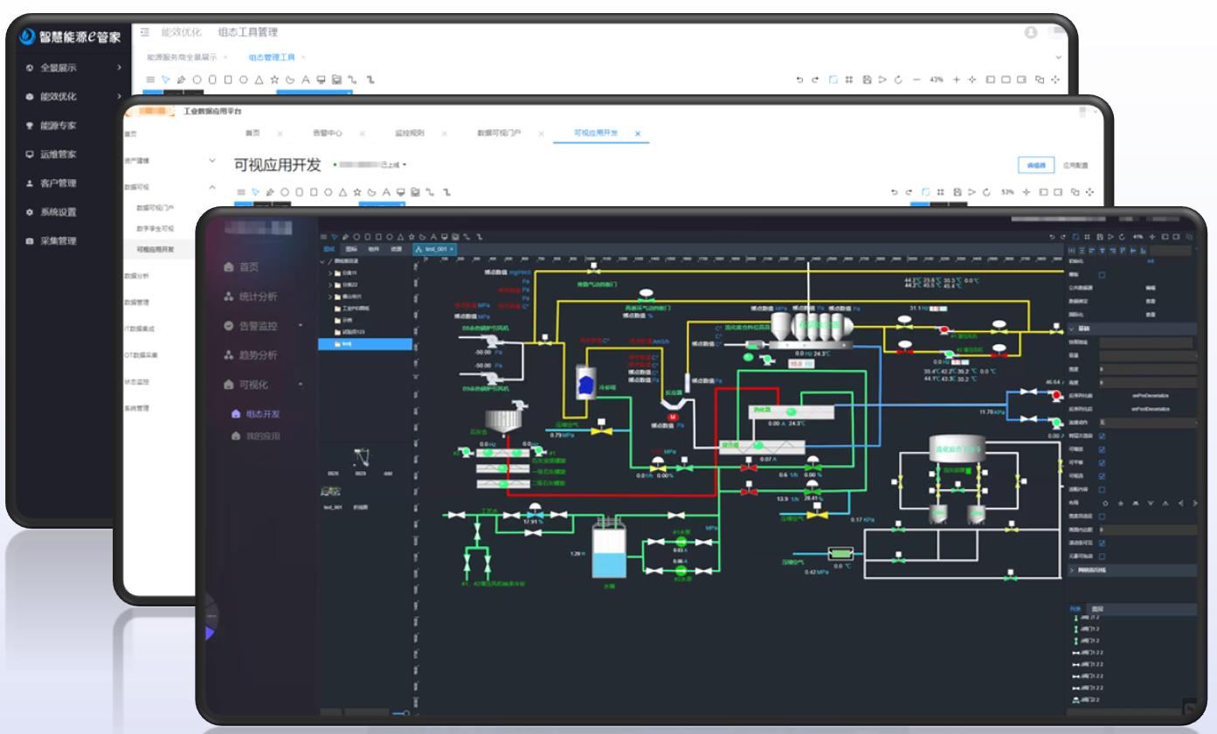The width and height of the screenshot is (1217, 734).
Task: Expand the 告警监控 menu arrow
Action: [301, 326]
